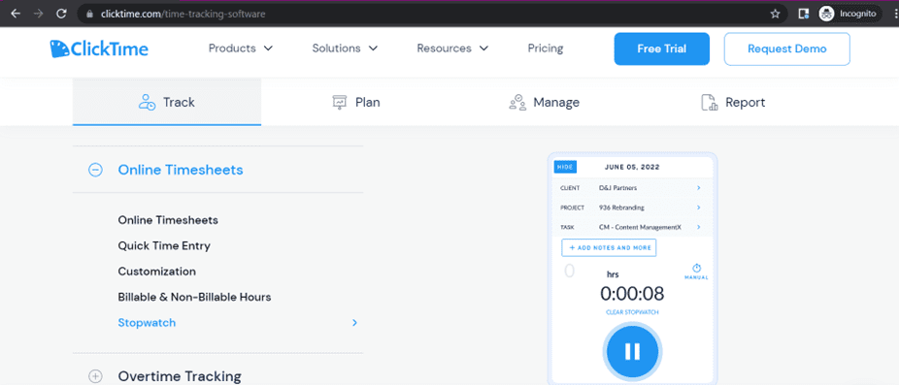This screenshot has height=385, width=899.
Task: Open the Resources dropdown menu
Action: (452, 48)
